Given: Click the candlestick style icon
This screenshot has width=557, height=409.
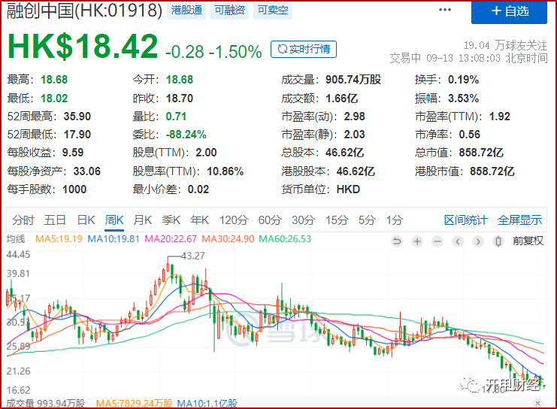Looking at the screenshot, I should (x=498, y=241).
